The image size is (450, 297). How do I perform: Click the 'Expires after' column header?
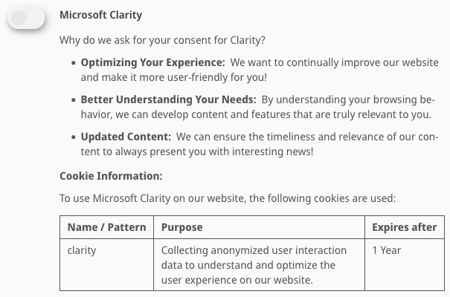(x=404, y=227)
